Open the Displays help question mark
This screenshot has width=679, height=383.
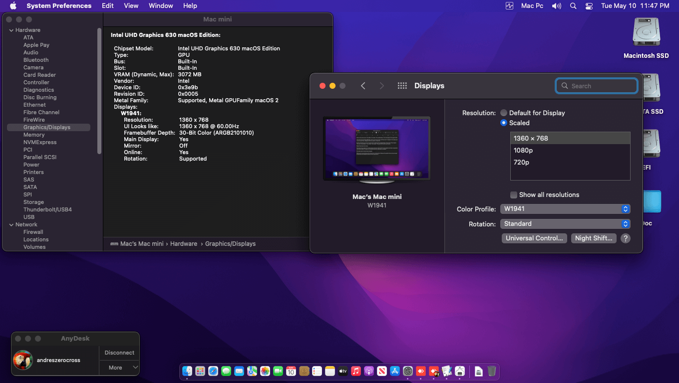pos(625,238)
